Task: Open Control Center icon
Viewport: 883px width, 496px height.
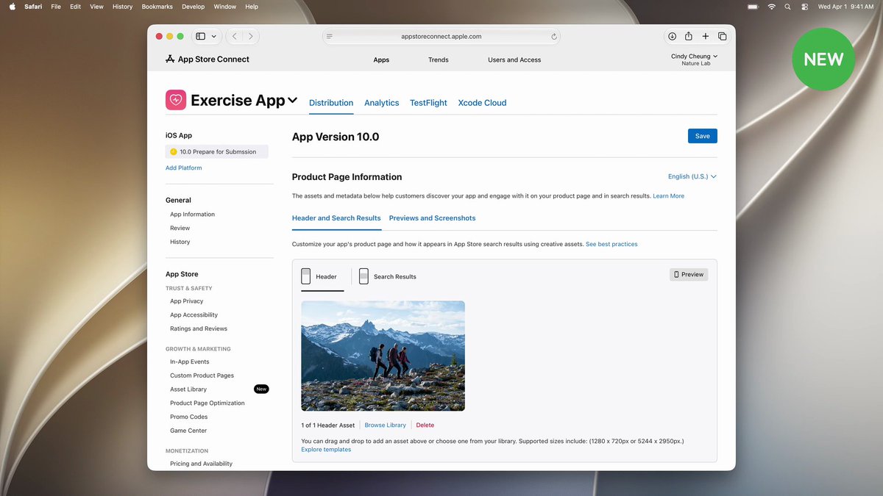Action: (x=805, y=7)
